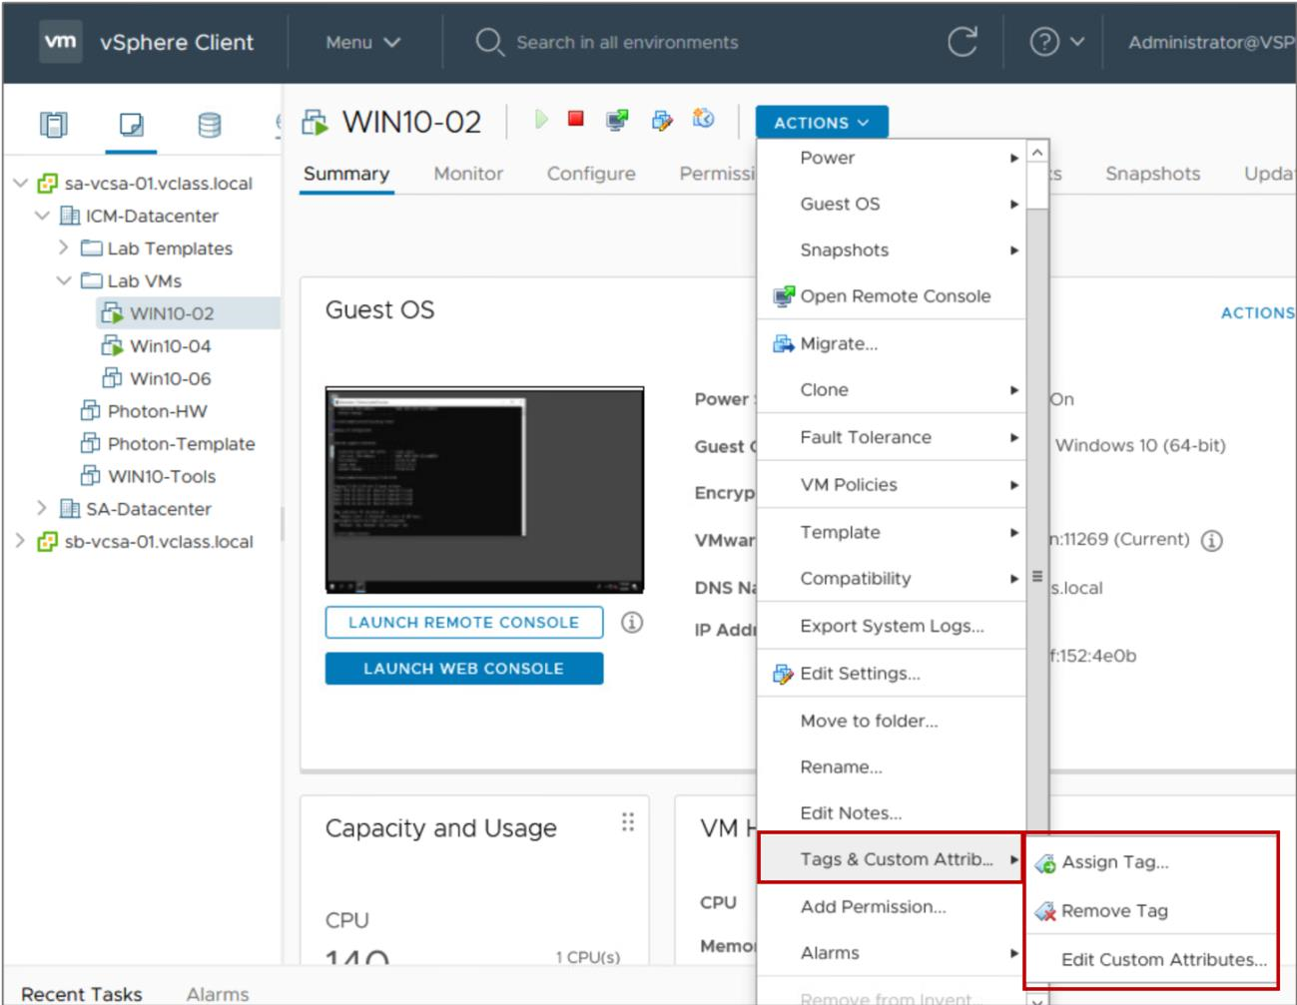Select Tags & Custom Attributes menu item

coord(892,858)
